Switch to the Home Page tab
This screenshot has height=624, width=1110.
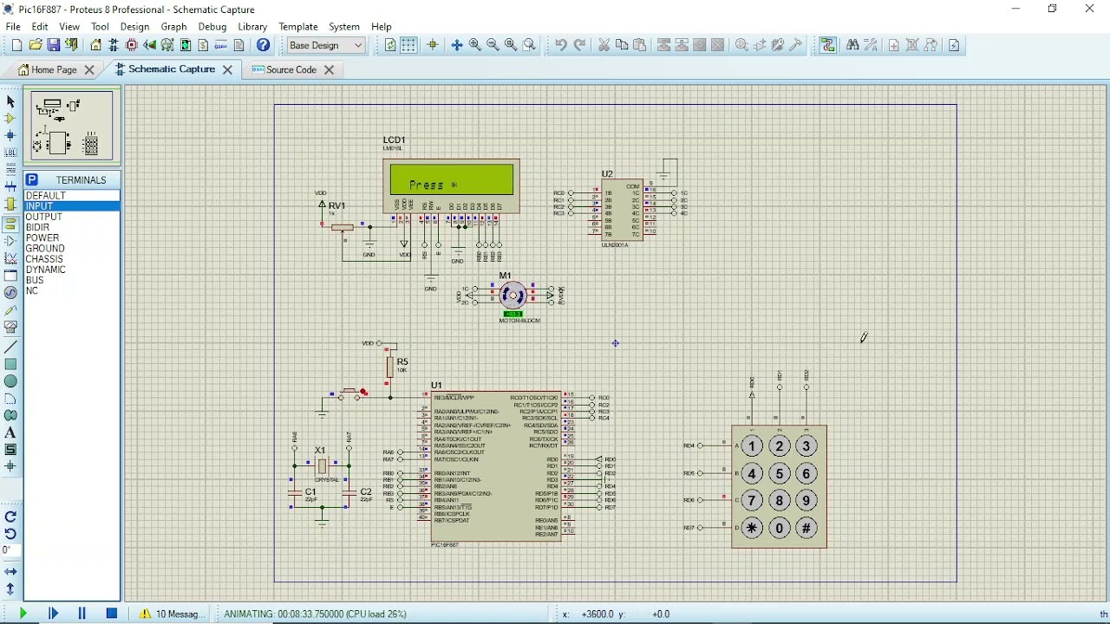point(55,70)
